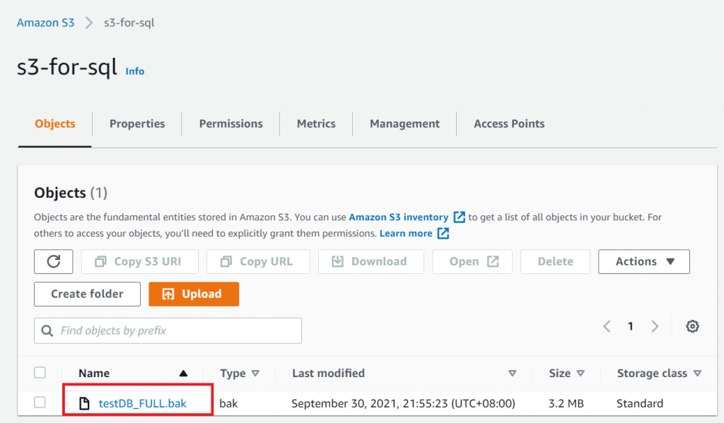Click the Standard storage class cell
The height and width of the screenshot is (423, 724).
click(x=639, y=404)
